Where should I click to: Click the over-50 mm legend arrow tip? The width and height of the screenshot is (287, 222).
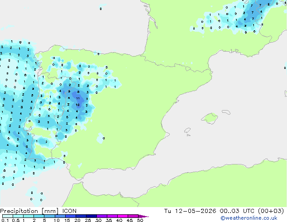[143, 216]
